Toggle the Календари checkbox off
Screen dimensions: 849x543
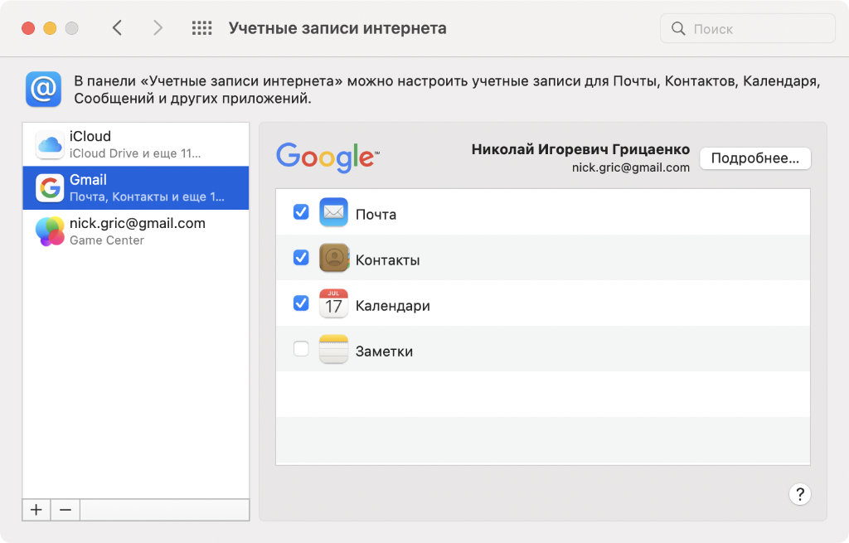301,303
